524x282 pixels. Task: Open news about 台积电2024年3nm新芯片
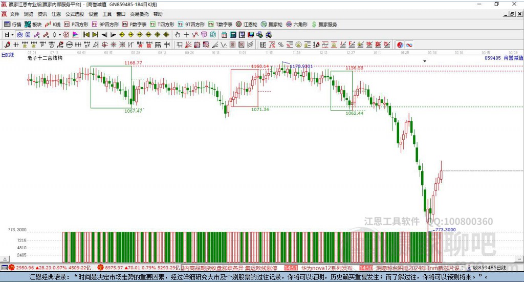(x=418, y=268)
